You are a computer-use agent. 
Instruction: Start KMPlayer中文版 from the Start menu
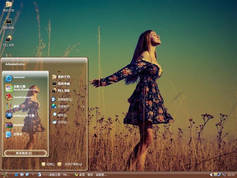click(x=24, y=115)
